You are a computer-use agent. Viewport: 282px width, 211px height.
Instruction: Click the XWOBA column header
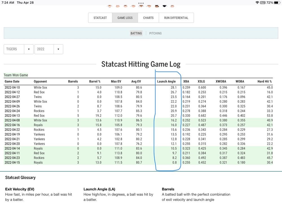(221, 82)
